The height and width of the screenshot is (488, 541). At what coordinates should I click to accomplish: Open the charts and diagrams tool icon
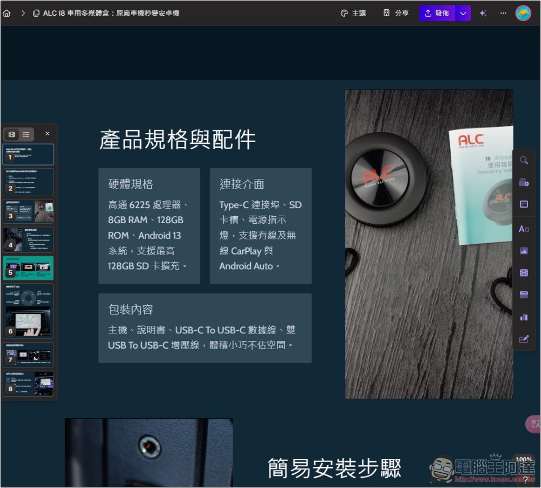coord(523,317)
